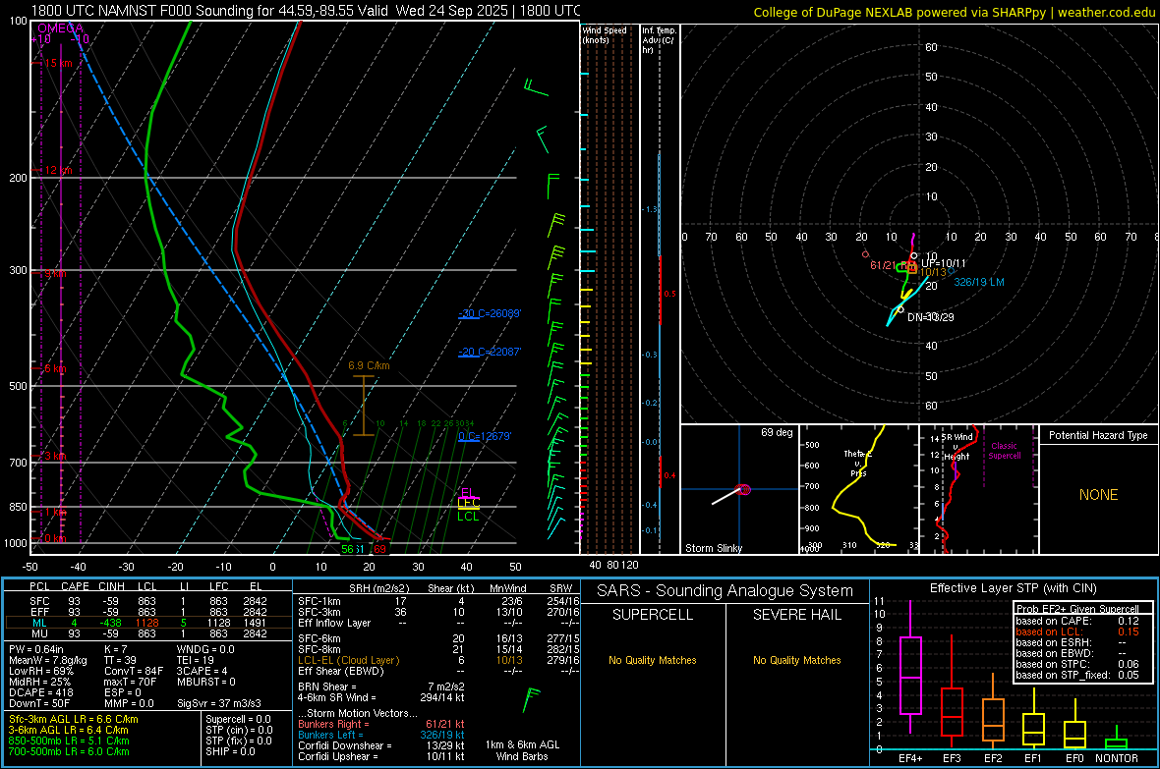Image resolution: width=1160 pixels, height=769 pixels.
Task: Click the Prob EF2+ Given Supercell header
Action: click(x=1077, y=609)
